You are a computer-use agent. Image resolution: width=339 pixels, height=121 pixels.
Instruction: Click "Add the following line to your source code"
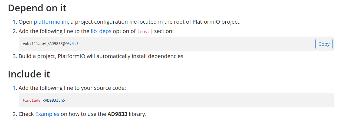(72, 88)
